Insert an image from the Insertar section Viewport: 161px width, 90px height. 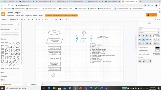144,61
